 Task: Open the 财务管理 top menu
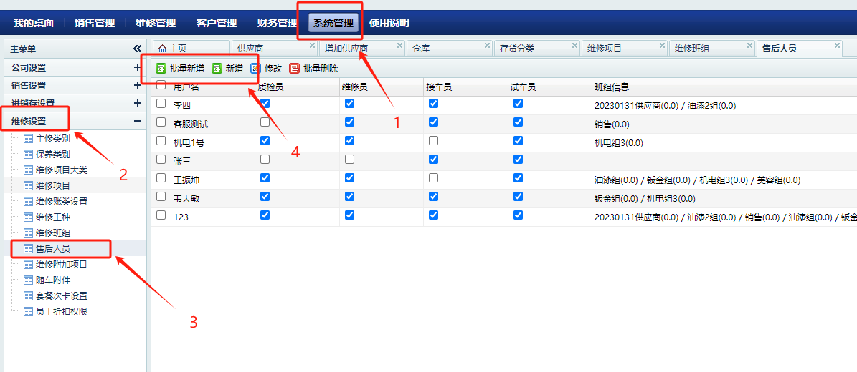(x=277, y=23)
